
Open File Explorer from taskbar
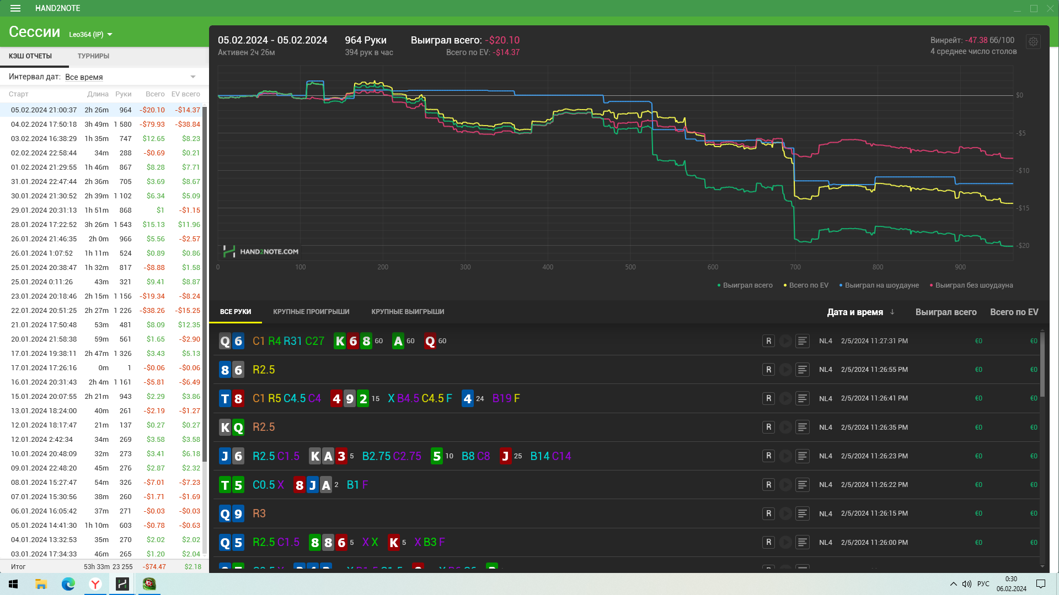click(x=41, y=584)
